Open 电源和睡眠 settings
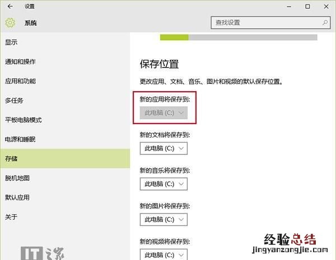 20,139
